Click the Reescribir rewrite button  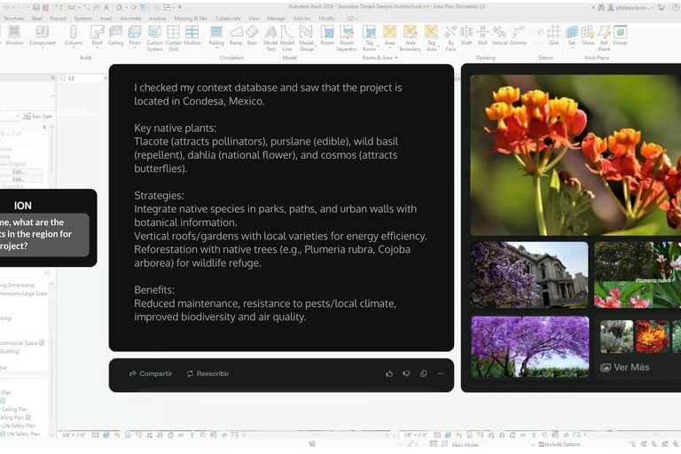tap(207, 373)
